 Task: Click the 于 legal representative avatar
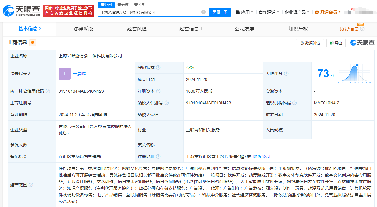64,74
